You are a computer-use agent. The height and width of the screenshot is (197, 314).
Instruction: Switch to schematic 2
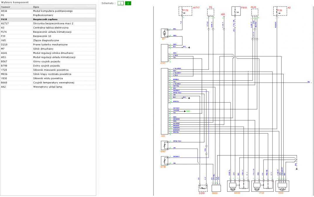tap(128, 3)
